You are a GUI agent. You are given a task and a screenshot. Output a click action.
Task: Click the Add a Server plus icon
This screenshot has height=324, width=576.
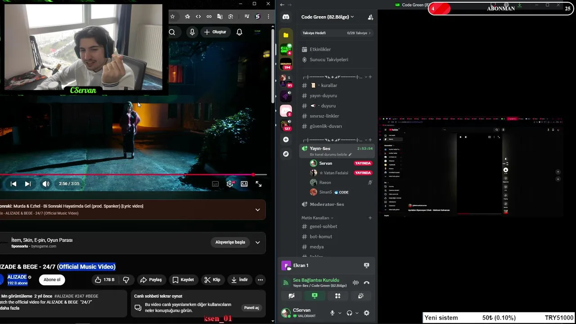click(x=286, y=139)
